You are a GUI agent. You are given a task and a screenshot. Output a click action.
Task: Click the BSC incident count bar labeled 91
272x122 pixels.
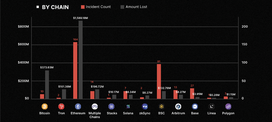(159, 81)
